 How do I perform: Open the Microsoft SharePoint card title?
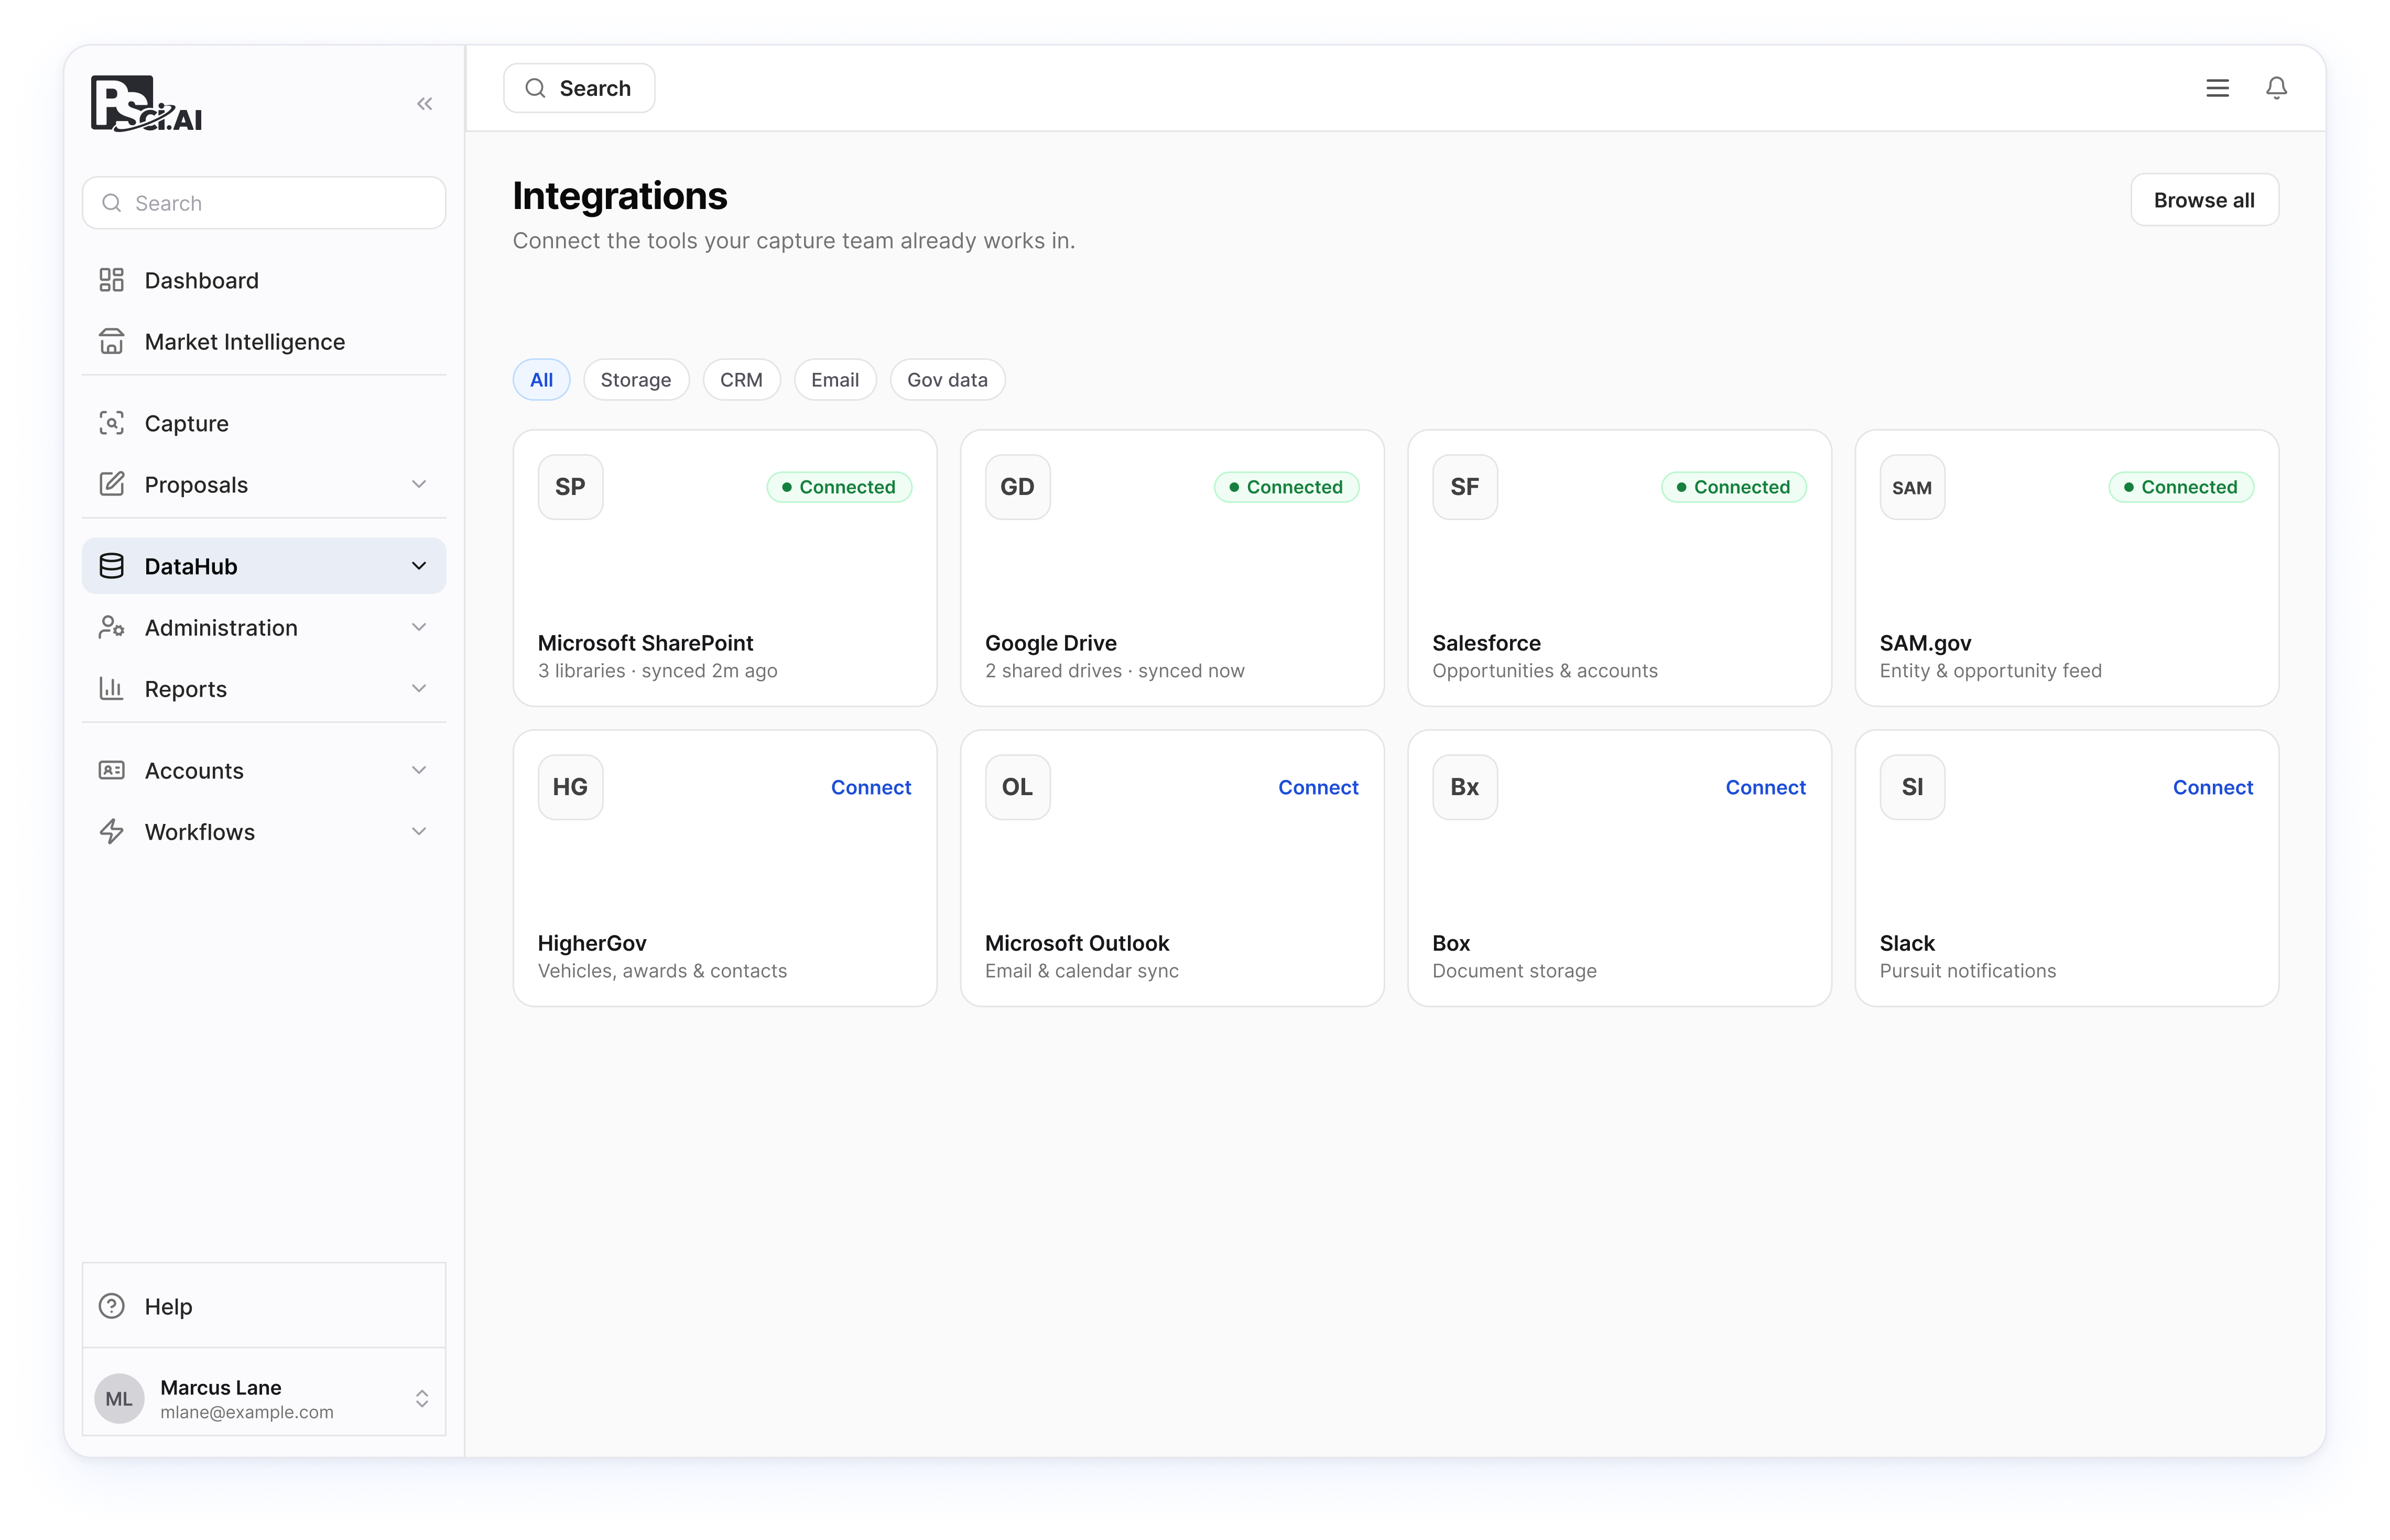(x=645, y=643)
